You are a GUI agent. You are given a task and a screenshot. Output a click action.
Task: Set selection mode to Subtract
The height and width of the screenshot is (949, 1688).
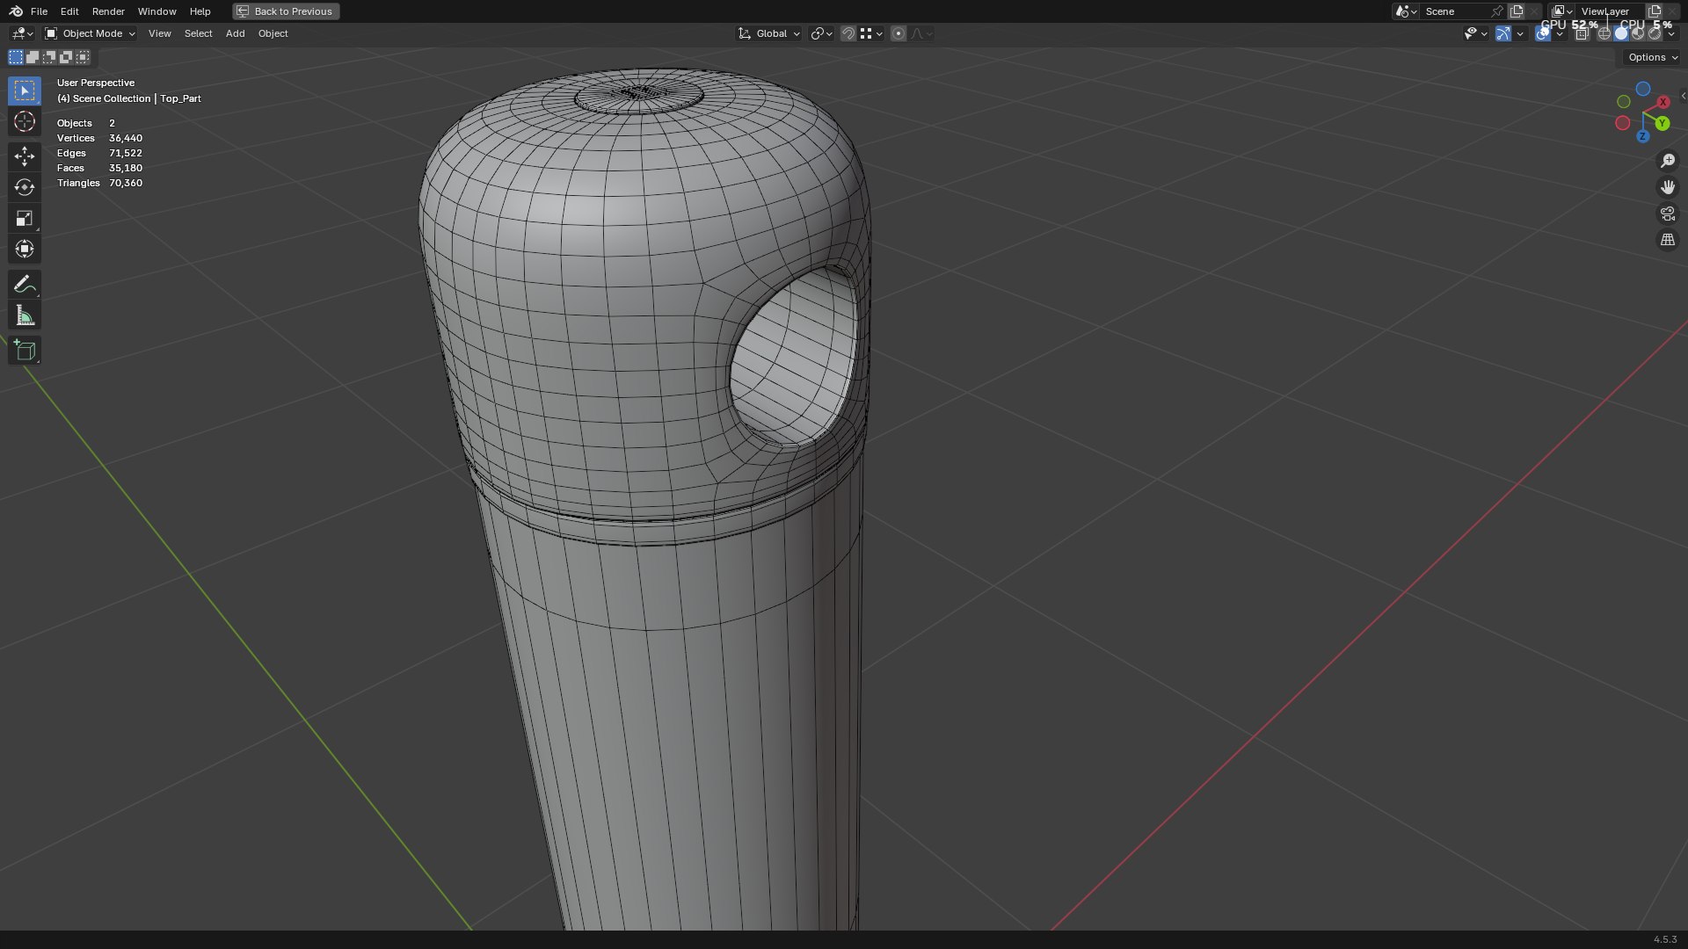tap(49, 57)
